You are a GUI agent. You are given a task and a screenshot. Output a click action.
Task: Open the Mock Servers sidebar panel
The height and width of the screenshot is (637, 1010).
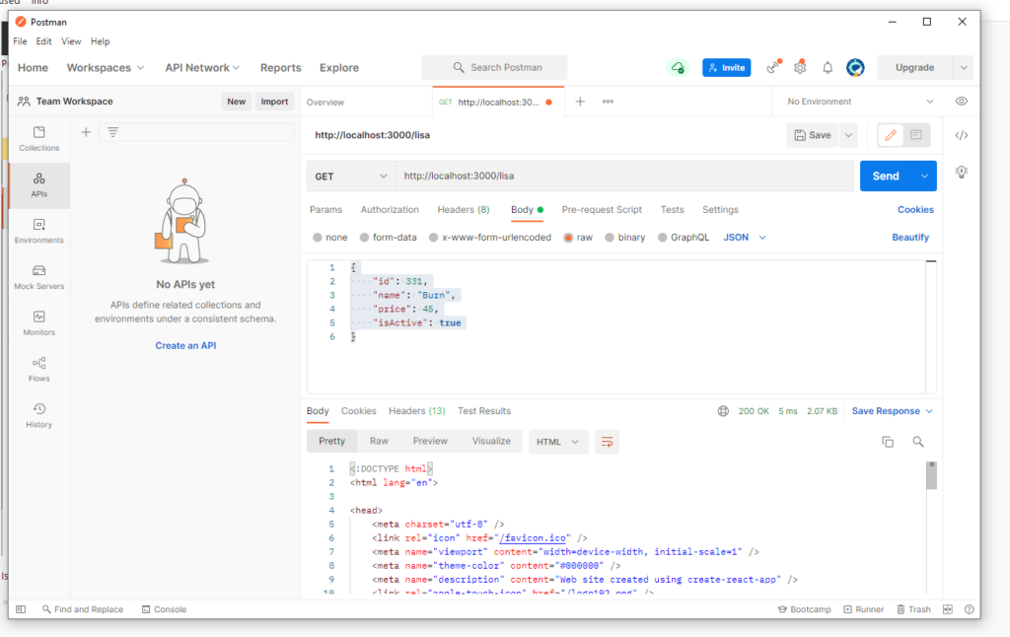click(x=38, y=277)
